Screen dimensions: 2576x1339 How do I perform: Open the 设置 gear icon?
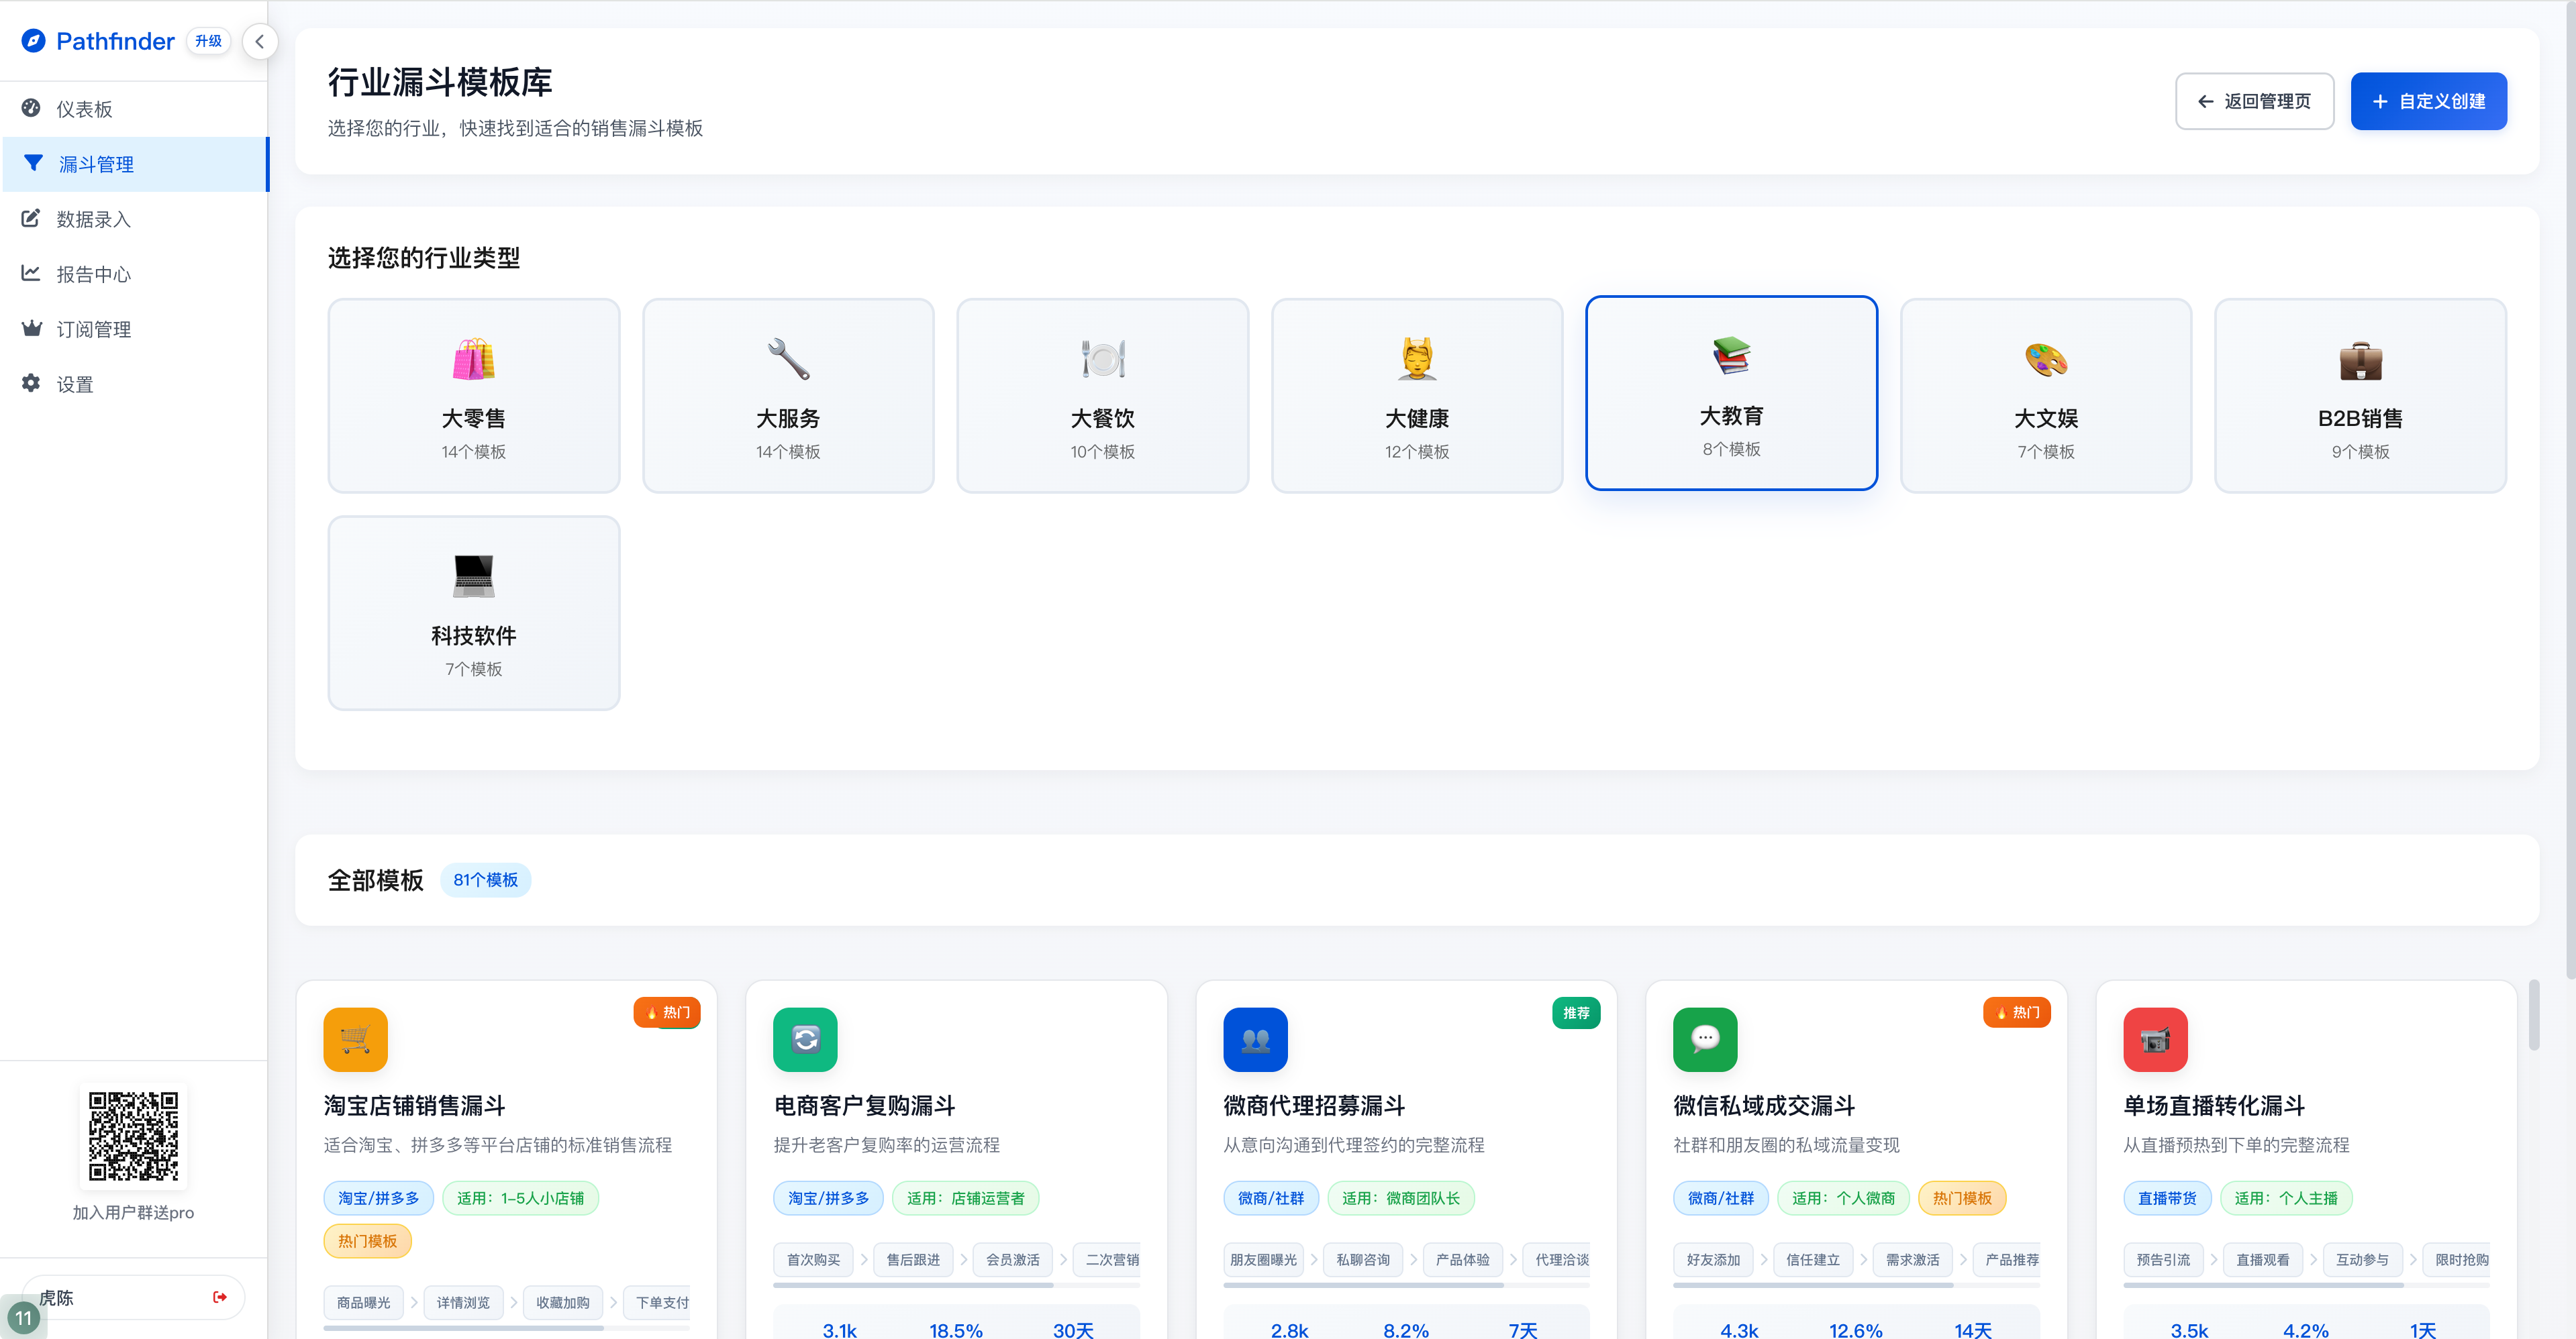(31, 382)
